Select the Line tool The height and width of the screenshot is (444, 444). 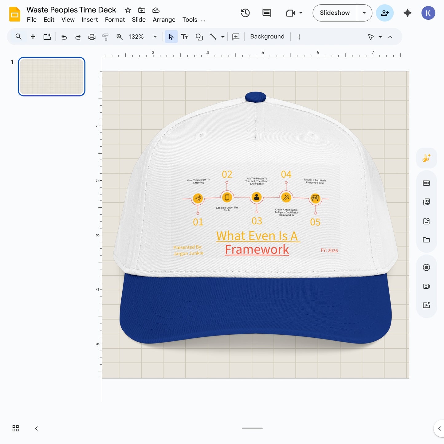tap(213, 37)
